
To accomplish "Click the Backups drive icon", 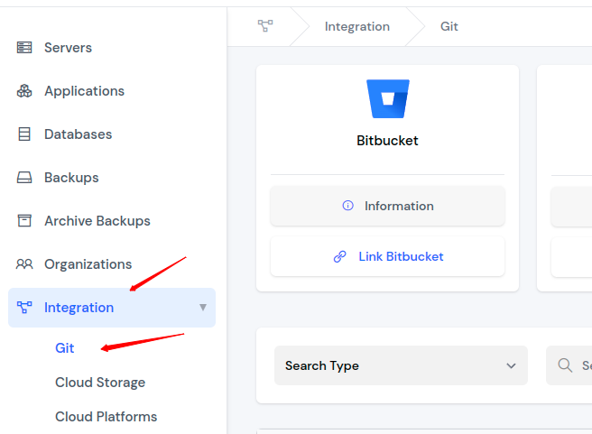I will [x=24, y=178].
